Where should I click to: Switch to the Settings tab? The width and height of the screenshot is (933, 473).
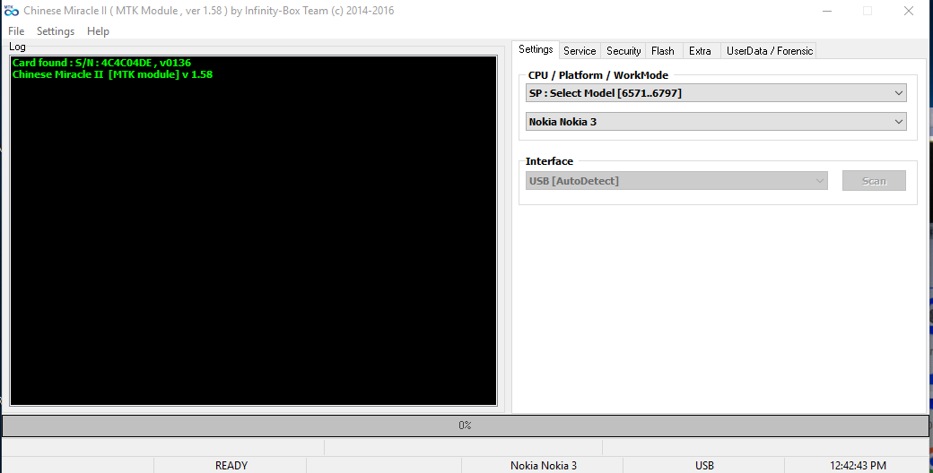536,49
